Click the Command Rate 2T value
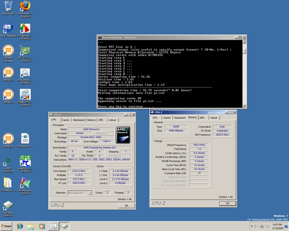The image size is (289, 231). (199, 173)
